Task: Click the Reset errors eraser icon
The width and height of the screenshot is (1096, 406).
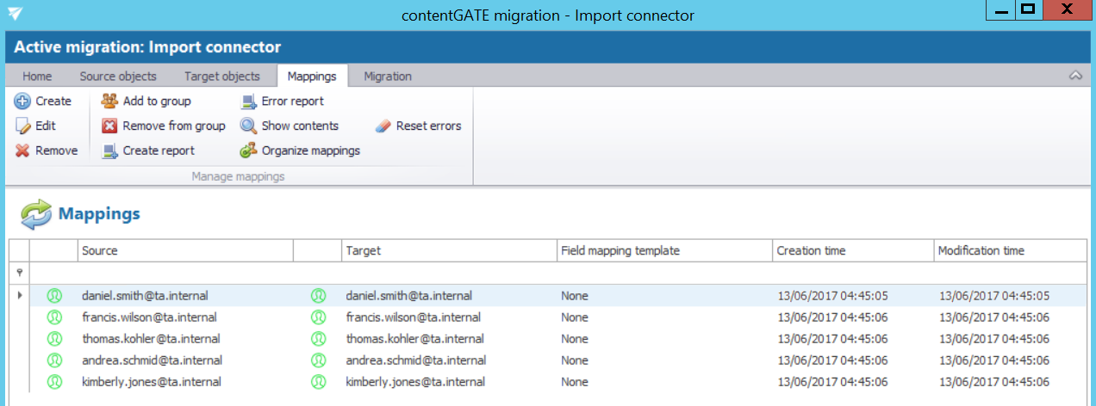Action: pos(383,126)
